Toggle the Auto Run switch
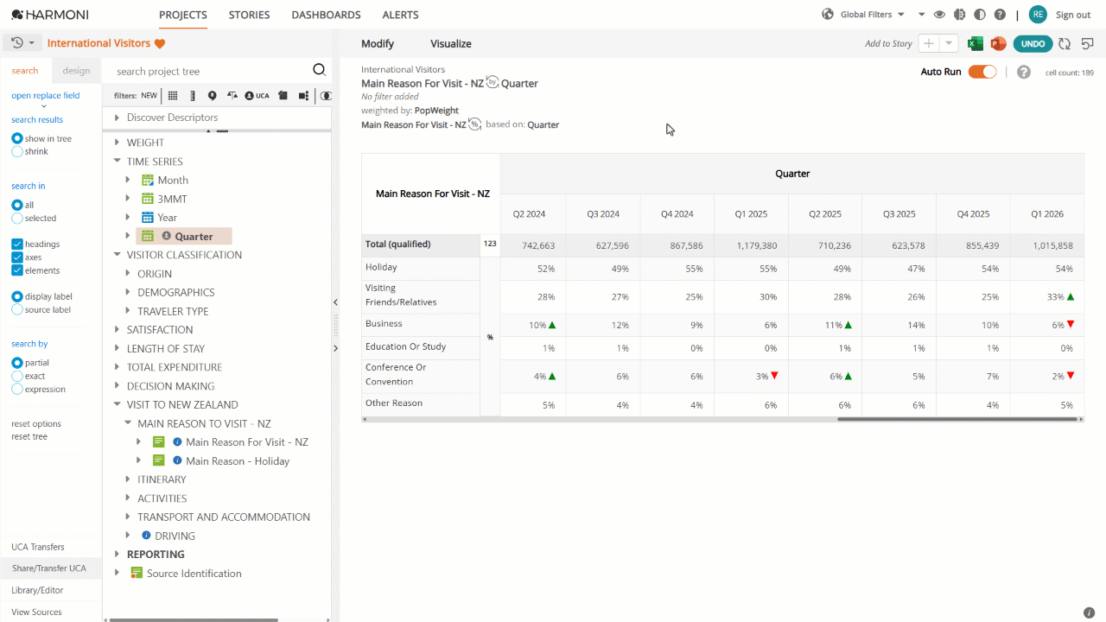 (982, 72)
